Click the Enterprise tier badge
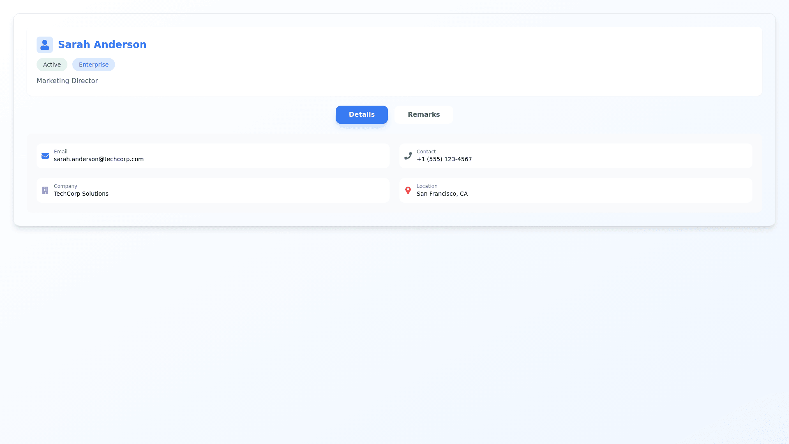This screenshot has width=789, height=444. [x=94, y=65]
